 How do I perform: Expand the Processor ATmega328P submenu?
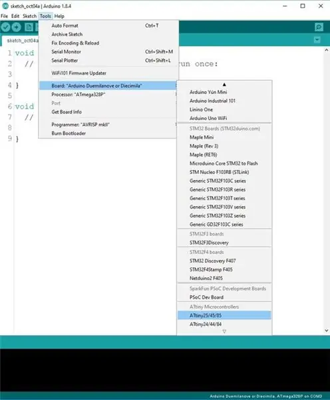pos(108,95)
